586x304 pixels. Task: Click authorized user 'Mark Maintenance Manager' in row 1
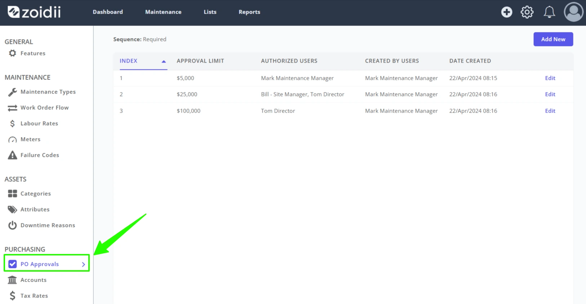(297, 78)
